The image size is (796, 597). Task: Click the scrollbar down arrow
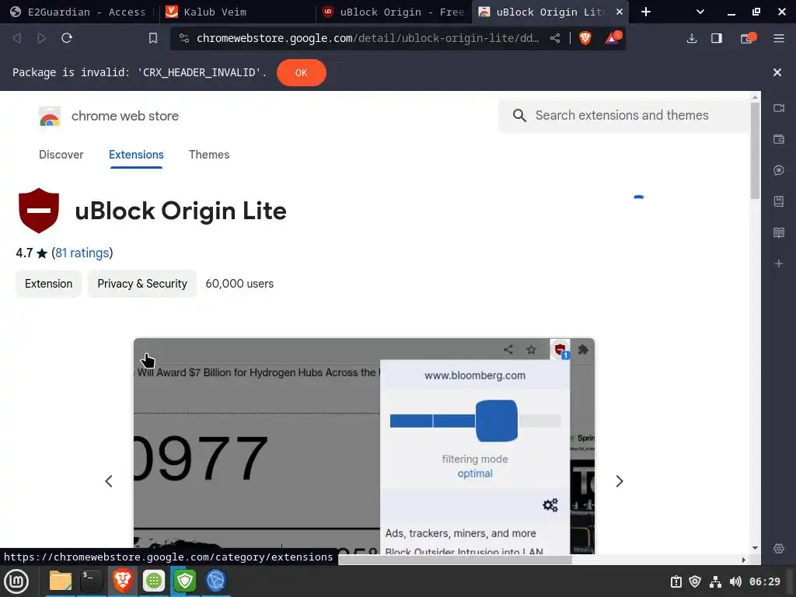(x=756, y=548)
